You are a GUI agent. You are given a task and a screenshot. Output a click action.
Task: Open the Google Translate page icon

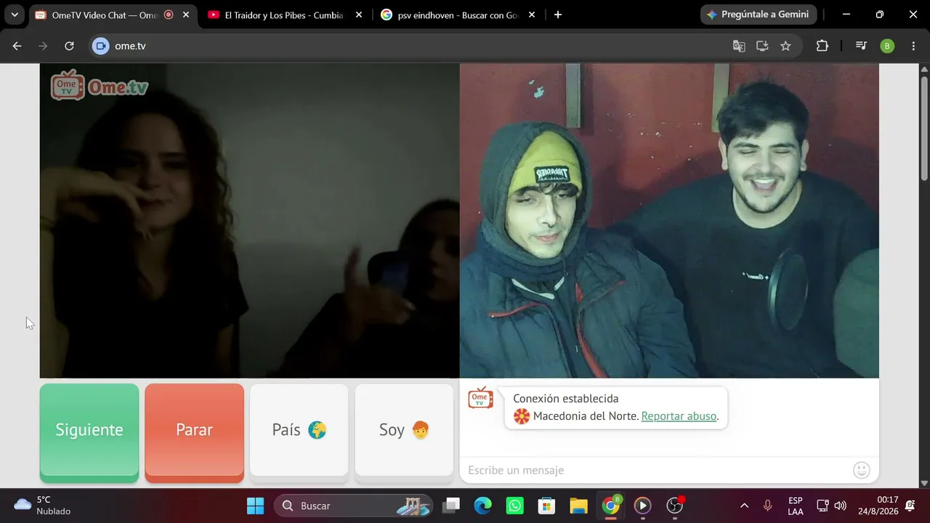coord(739,46)
